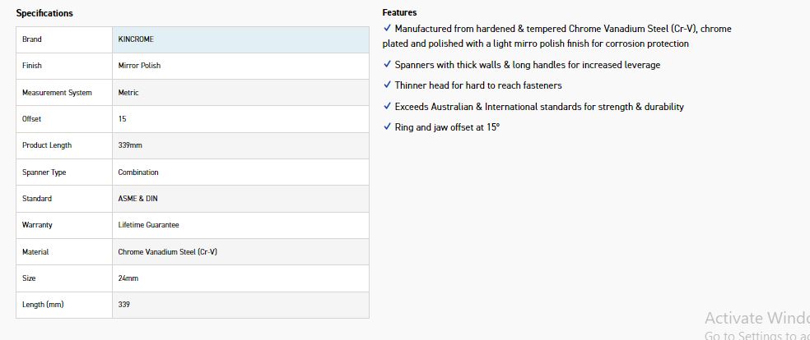Viewport: 810px width, 340px height.
Task: Click the checkmark next to "Spanners with thick walls"
Action: click(387, 63)
